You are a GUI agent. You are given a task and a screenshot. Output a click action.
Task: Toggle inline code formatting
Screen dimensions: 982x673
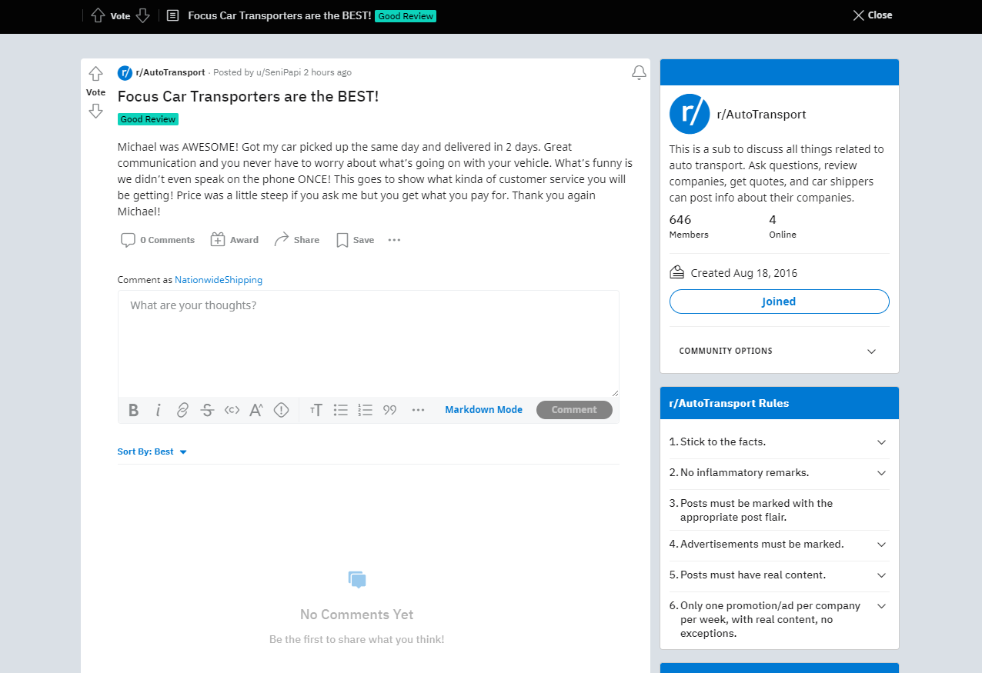[232, 410]
